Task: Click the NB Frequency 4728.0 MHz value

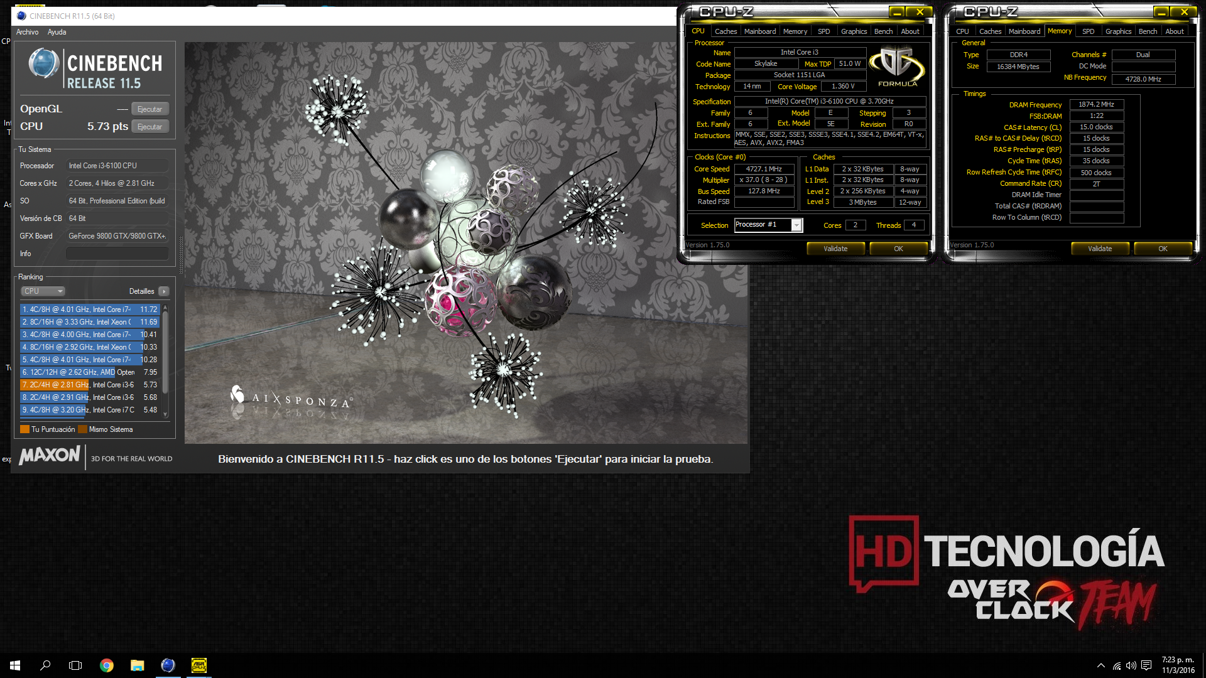Action: pyautogui.click(x=1143, y=79)
